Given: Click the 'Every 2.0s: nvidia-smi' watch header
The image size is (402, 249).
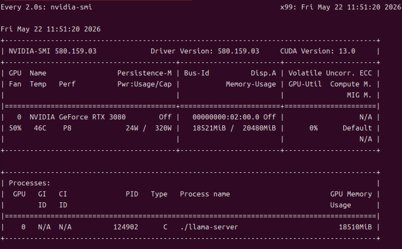Looking at the screenshot, I should tap(46, 7).
